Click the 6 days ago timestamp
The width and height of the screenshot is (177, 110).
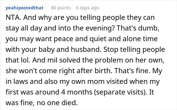point(87,8)
